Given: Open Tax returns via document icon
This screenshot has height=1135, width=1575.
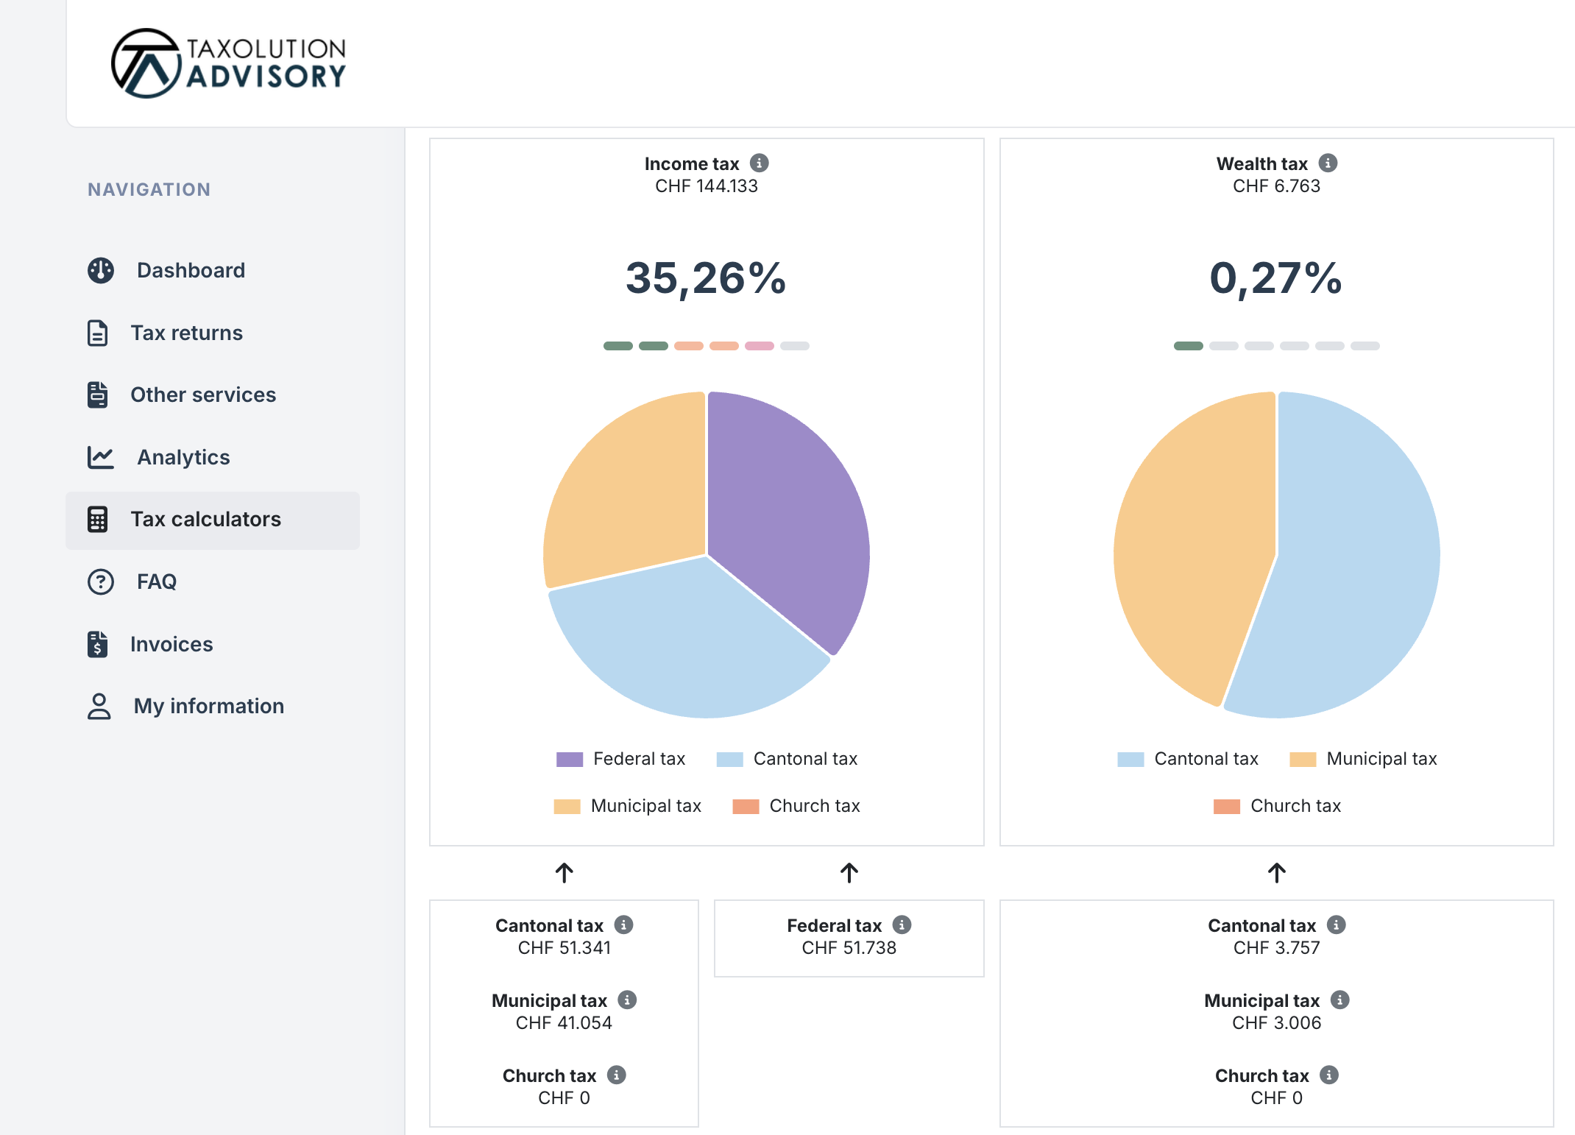Looking at the screenshot, I should coord(99,333).
